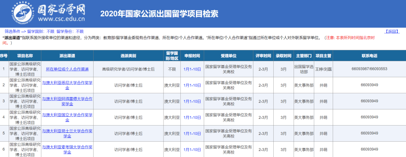This screenshot has height=157, width=406.
Task: Click the filter text 留学身份：不限
Action: tap(70, 31)
